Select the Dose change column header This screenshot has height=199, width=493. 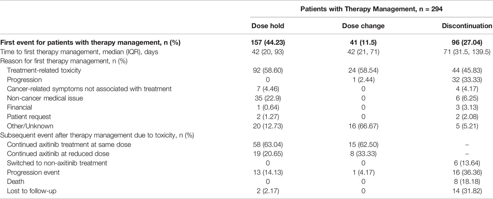coord(364,26)
